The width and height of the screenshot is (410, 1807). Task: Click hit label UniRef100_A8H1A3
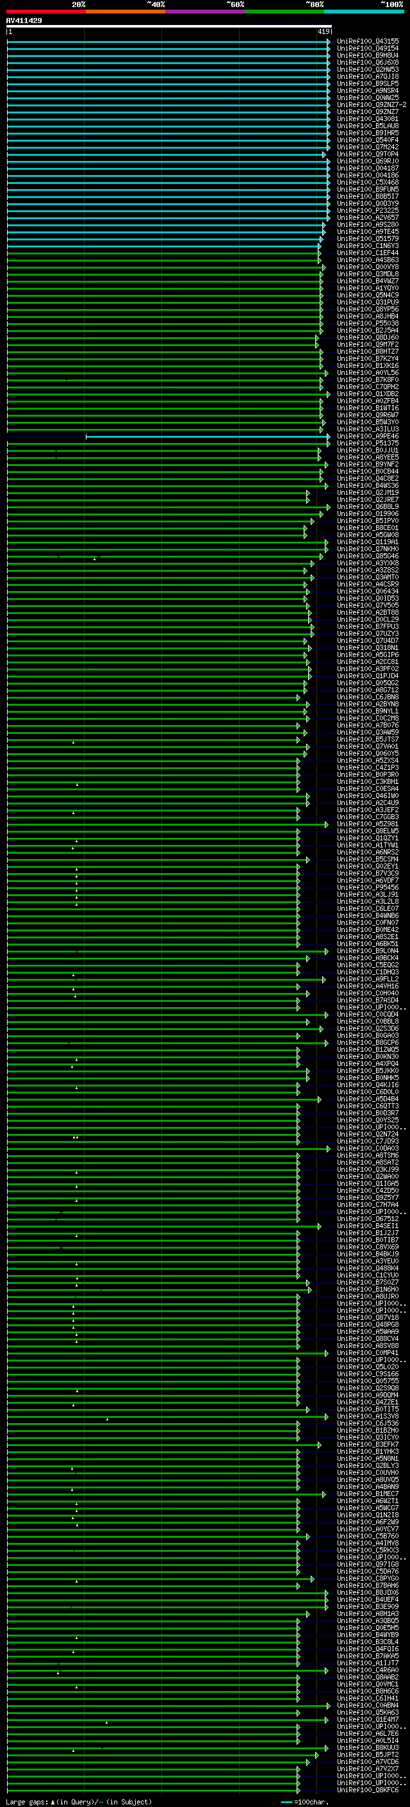tap(368, 1613)
